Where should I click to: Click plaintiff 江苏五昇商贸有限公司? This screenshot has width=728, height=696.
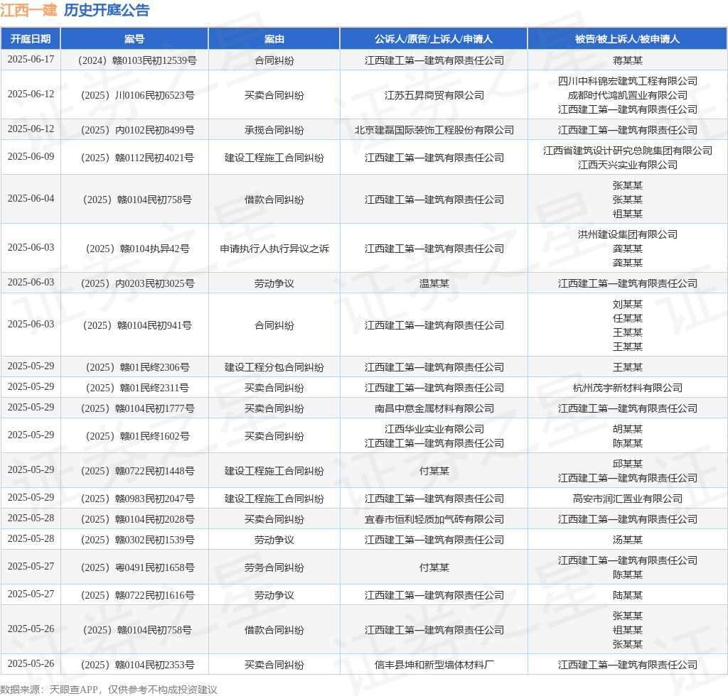click(x=434, y=95)
